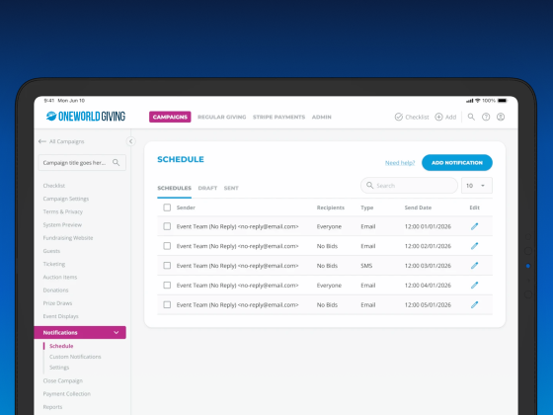Click the Type column header
553x415 pixels.
coord(366,207)
